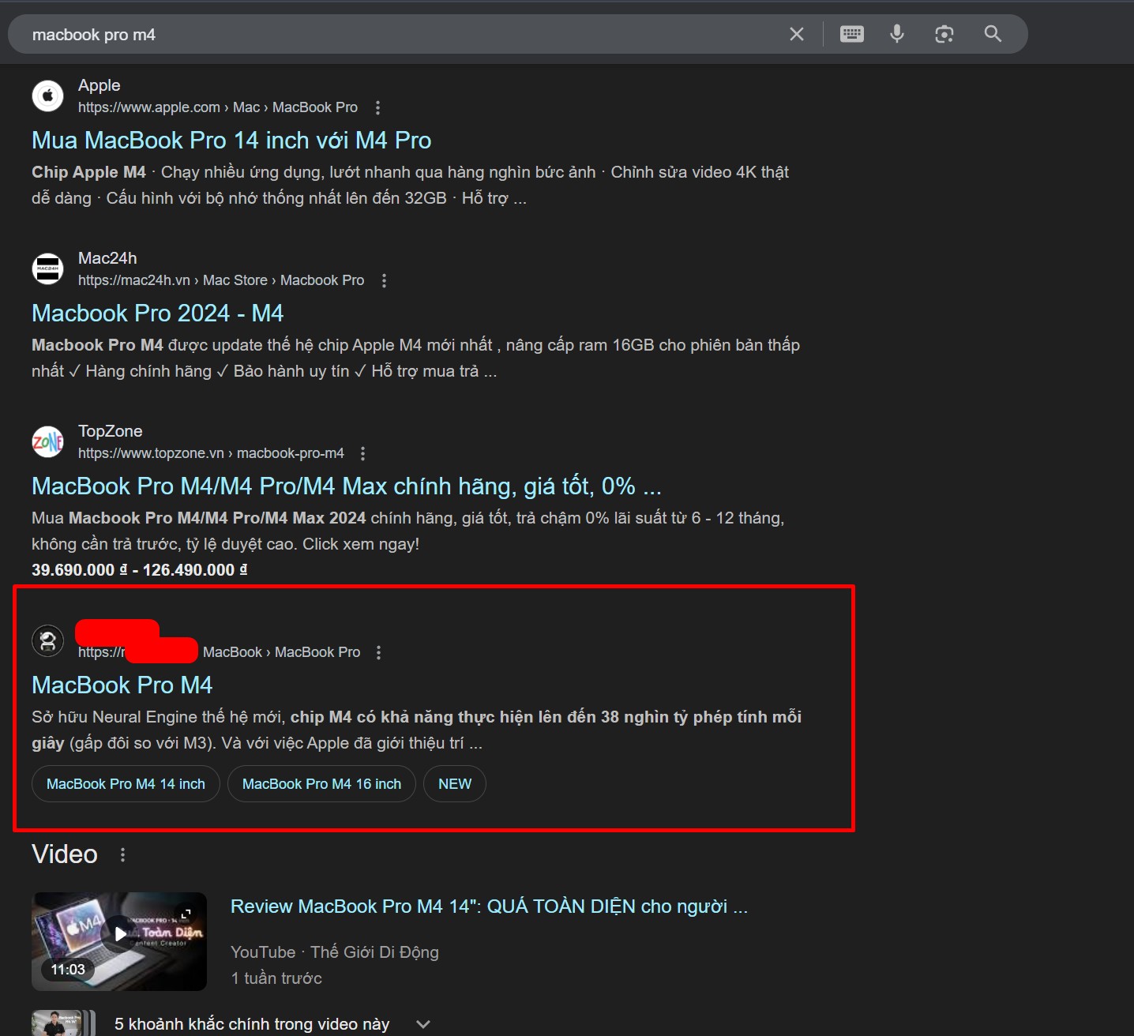Click the apple.com breadcrumb URL

point(218,107)
